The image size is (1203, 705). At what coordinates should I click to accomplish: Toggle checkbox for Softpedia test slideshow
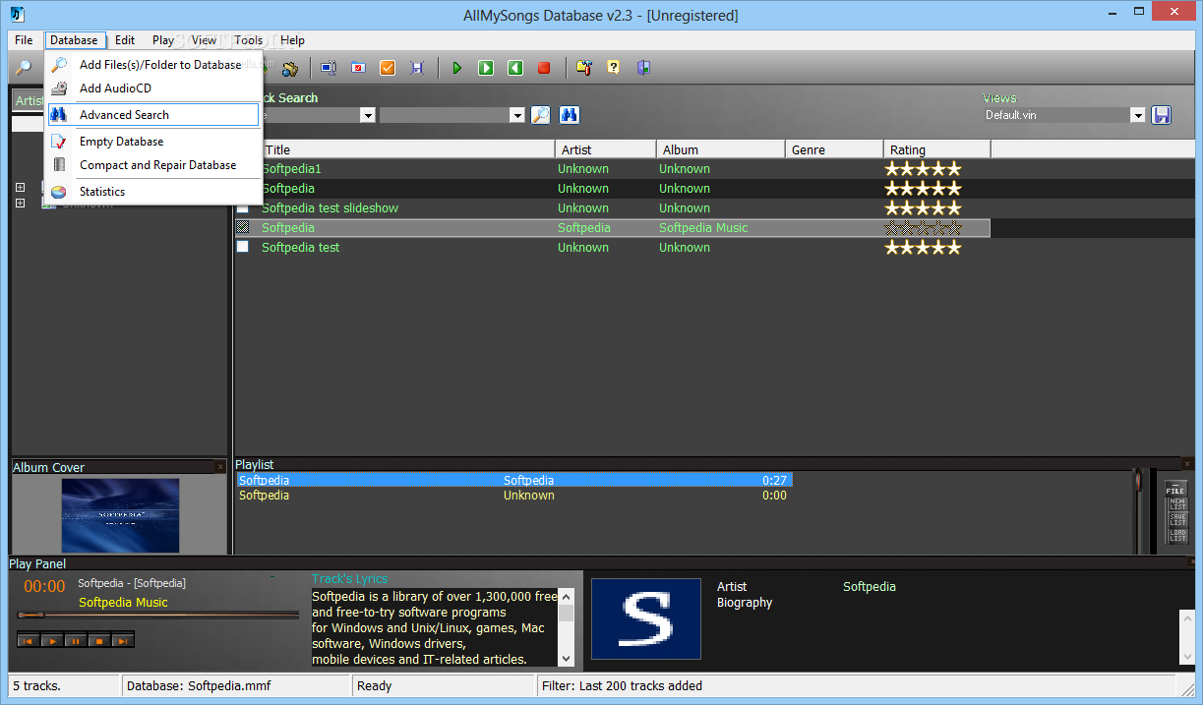coord(243,208)
